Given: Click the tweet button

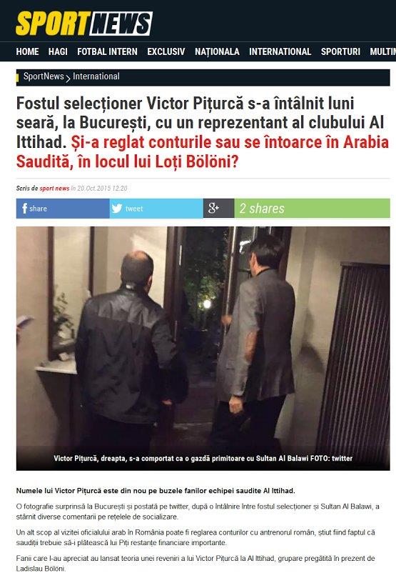Looking at the screenshot, I should pos(156,209).
